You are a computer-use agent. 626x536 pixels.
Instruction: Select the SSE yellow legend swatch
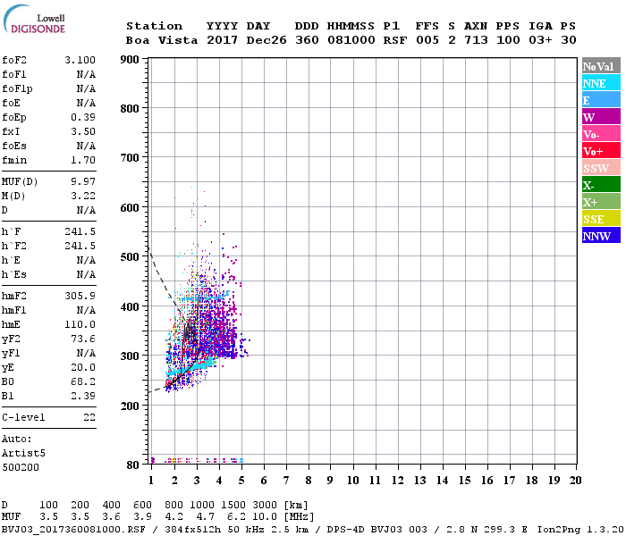(601, 219)
